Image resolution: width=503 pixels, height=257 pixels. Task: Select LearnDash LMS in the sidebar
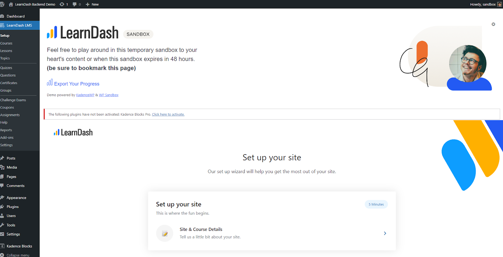[x=19, y=25]
